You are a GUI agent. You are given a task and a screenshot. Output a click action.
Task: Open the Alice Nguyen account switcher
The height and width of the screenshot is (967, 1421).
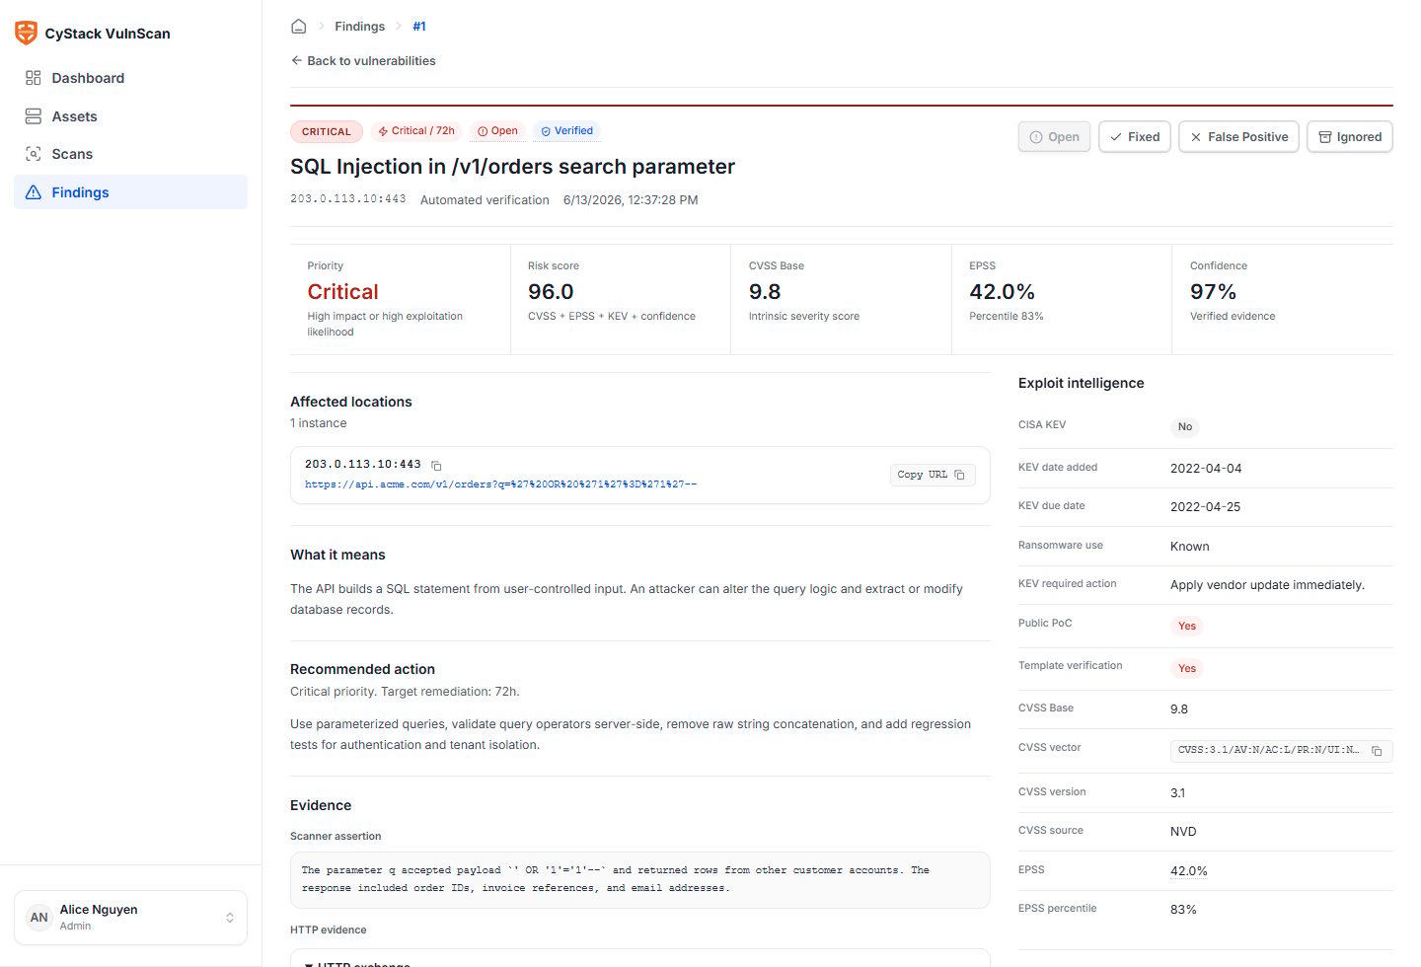point(130,918)
